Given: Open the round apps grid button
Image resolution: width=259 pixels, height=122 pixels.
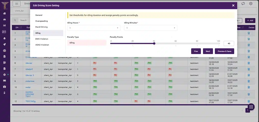Looking at the screenshot, I should point(251,107).
